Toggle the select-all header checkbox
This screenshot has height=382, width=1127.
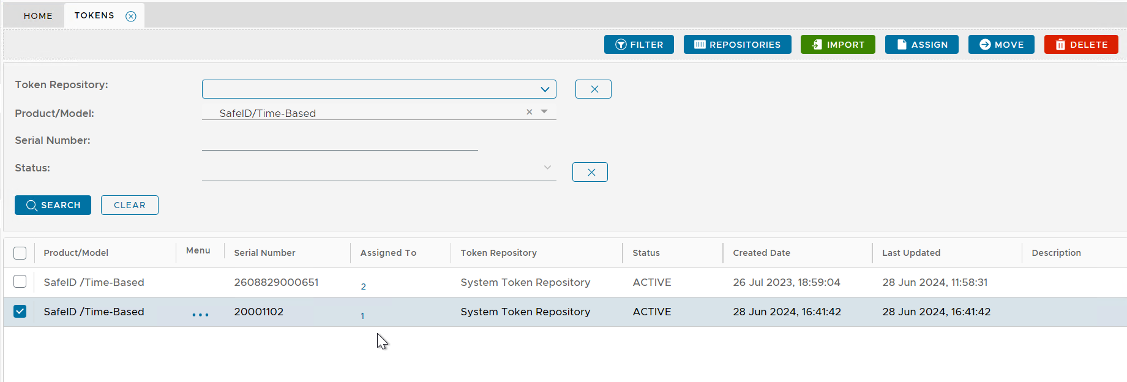pyautogui.click(x=20, y=253)
